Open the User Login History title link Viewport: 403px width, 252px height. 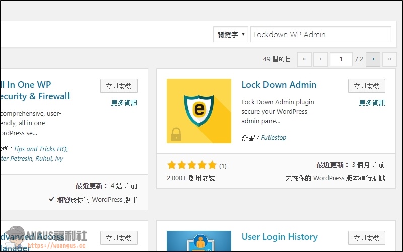pos(279,237)
